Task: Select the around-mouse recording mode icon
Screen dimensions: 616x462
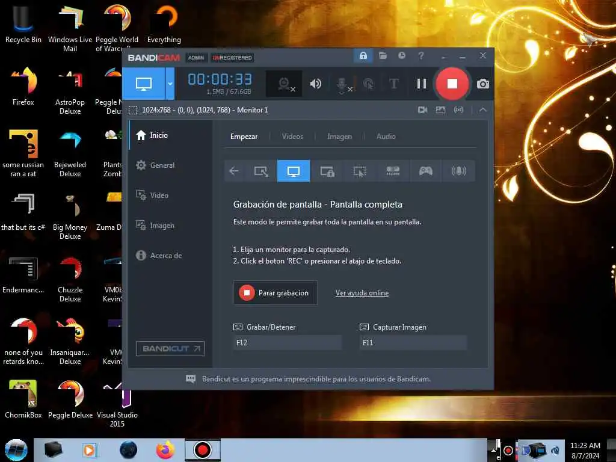Action: (360, 171)
